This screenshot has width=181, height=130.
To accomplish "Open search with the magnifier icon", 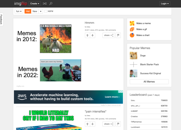I will coord(51,3).
